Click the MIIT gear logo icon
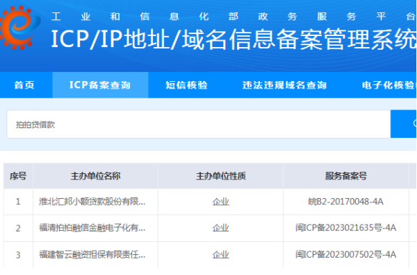Viewport: 417px width, 275px height. pos(19,27)
